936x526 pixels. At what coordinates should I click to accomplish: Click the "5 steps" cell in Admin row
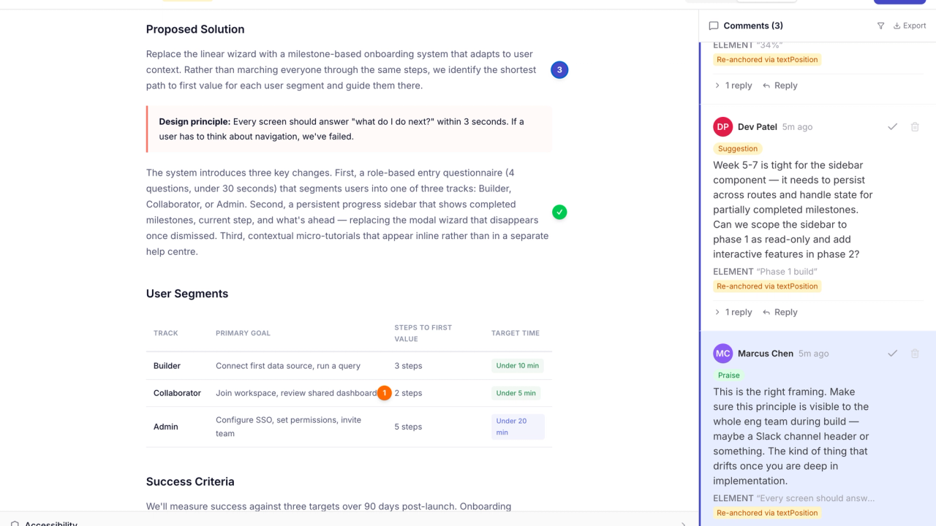click(408, 427)
